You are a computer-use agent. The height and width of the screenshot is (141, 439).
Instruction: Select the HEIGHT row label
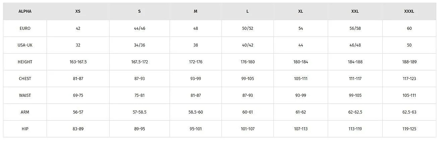click(25, 62)
